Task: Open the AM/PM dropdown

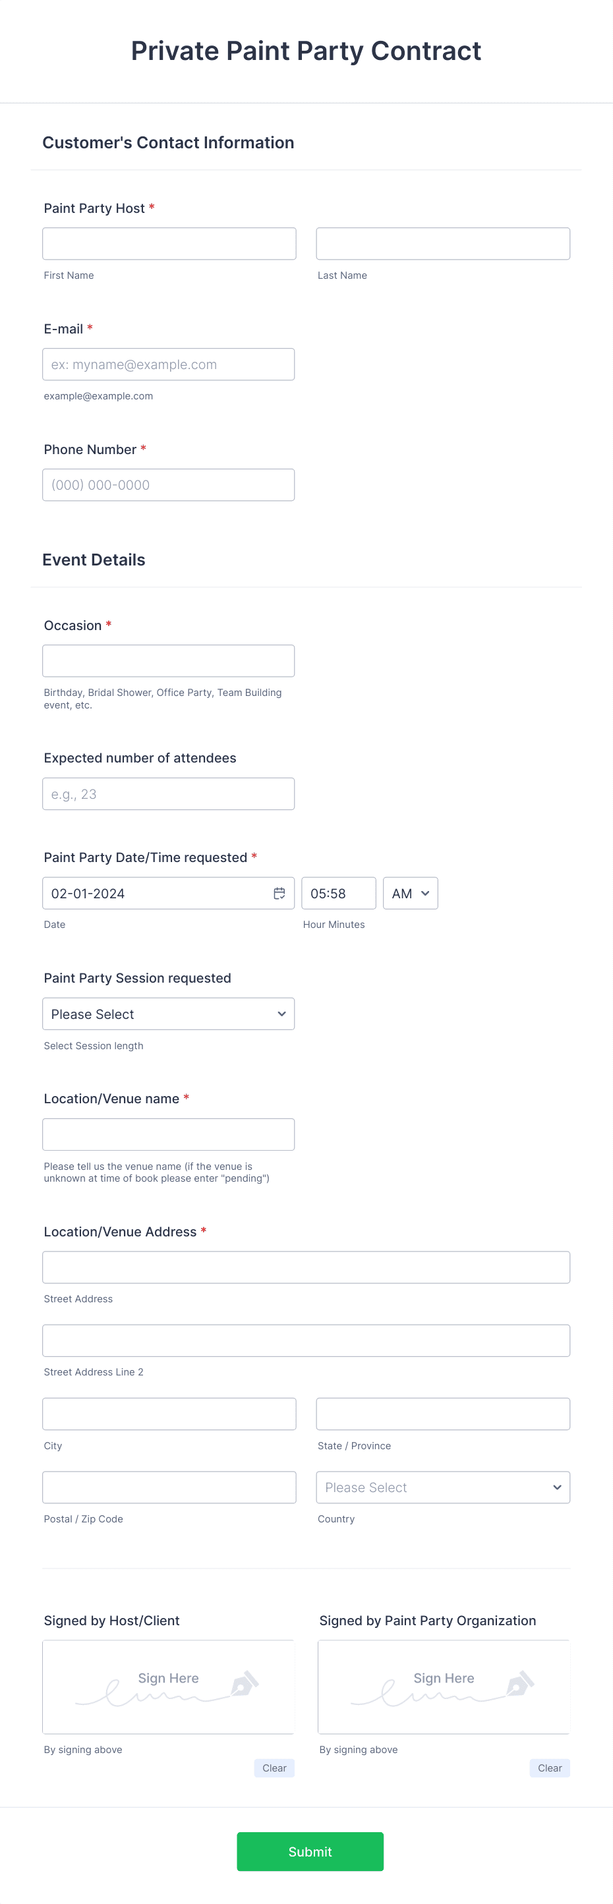Action: (x=411, y=893)
